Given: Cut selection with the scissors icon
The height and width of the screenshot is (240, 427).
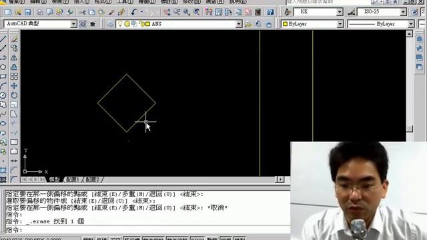Looking at the screenshot, I should 81,12.
